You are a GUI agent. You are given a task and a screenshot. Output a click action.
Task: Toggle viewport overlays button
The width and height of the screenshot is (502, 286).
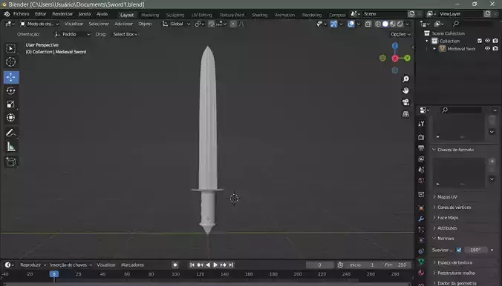(x=351, y=24)
